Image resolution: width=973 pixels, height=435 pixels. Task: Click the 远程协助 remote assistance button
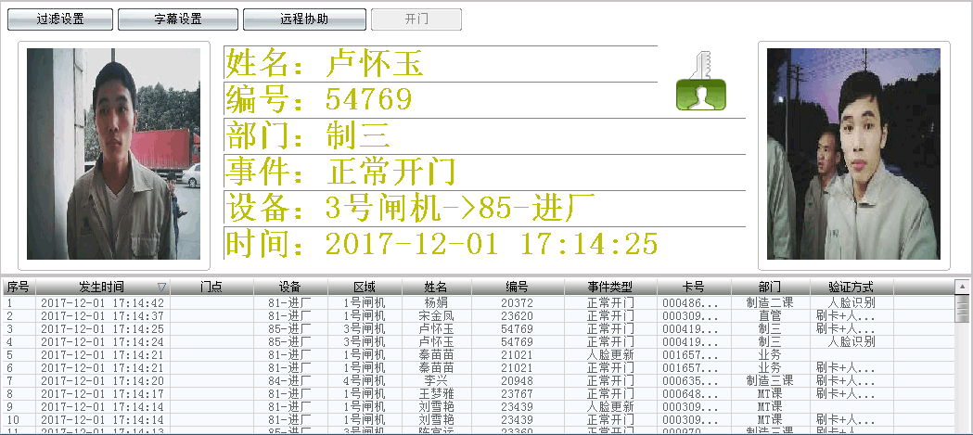[303, 19]
